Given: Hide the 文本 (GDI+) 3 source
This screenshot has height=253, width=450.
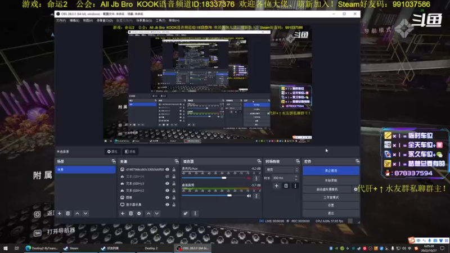Looking at the screenshot, I should 167,184.
